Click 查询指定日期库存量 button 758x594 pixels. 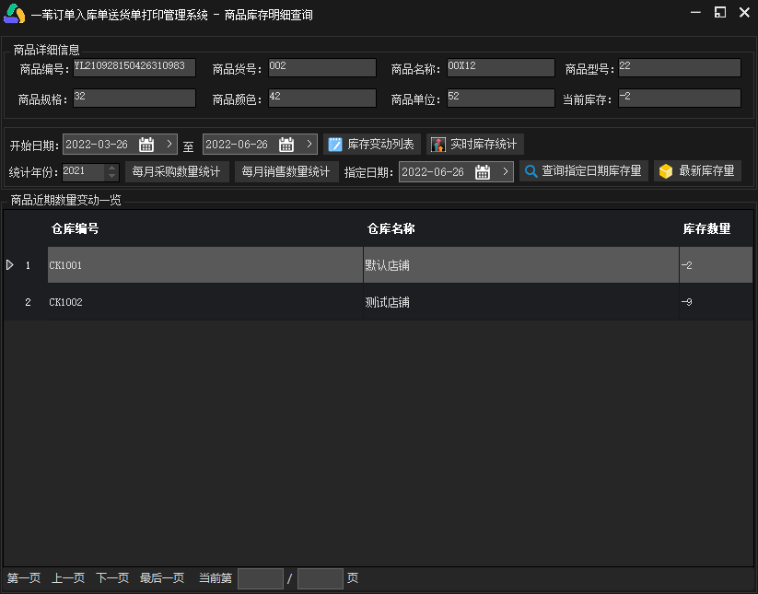[x=584, y=171]
